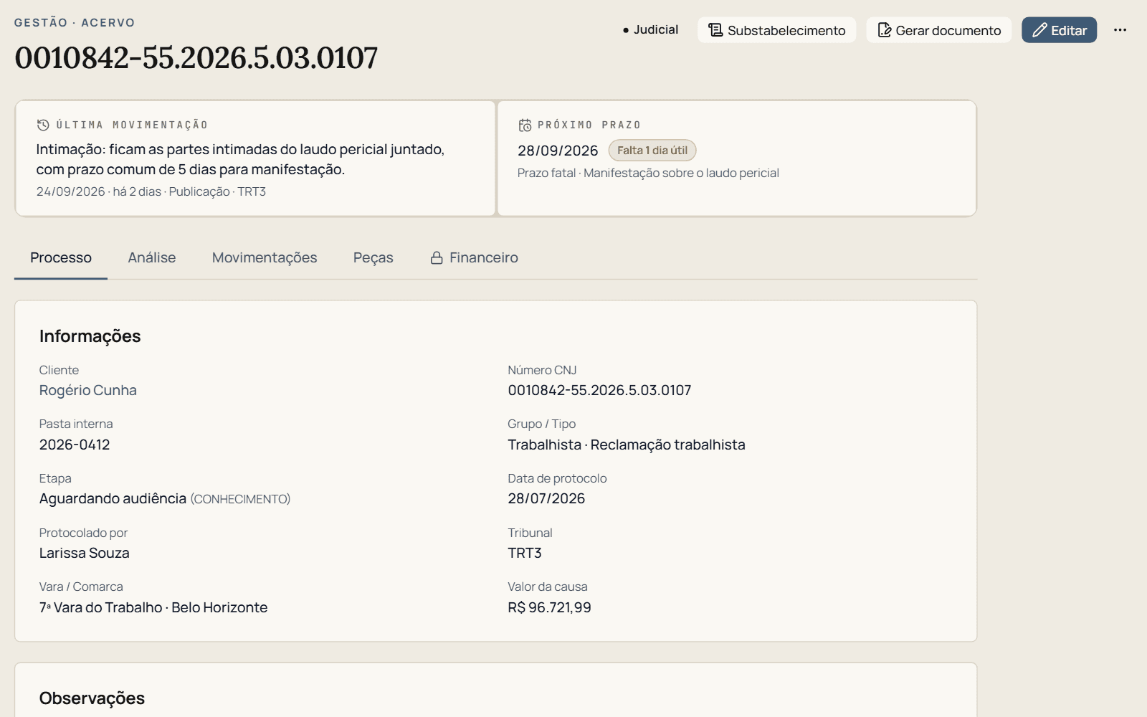Click the pencil icon in Editar

1039,30
